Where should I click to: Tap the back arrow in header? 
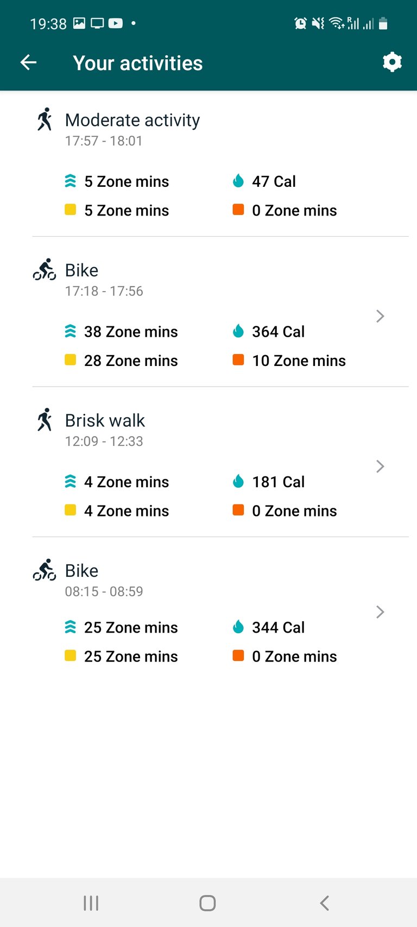pyautogui.click(x=28, y=63)
